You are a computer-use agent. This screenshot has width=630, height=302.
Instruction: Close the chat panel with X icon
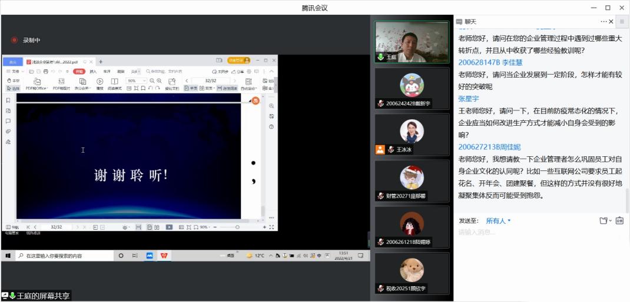(x=611, y=22)
